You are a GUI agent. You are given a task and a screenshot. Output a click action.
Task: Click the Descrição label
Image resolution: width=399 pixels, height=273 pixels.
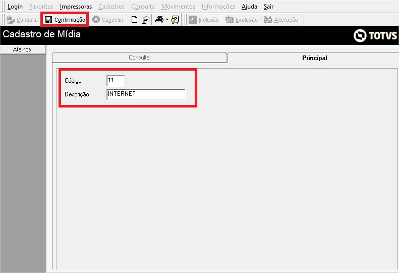(77, 94)
